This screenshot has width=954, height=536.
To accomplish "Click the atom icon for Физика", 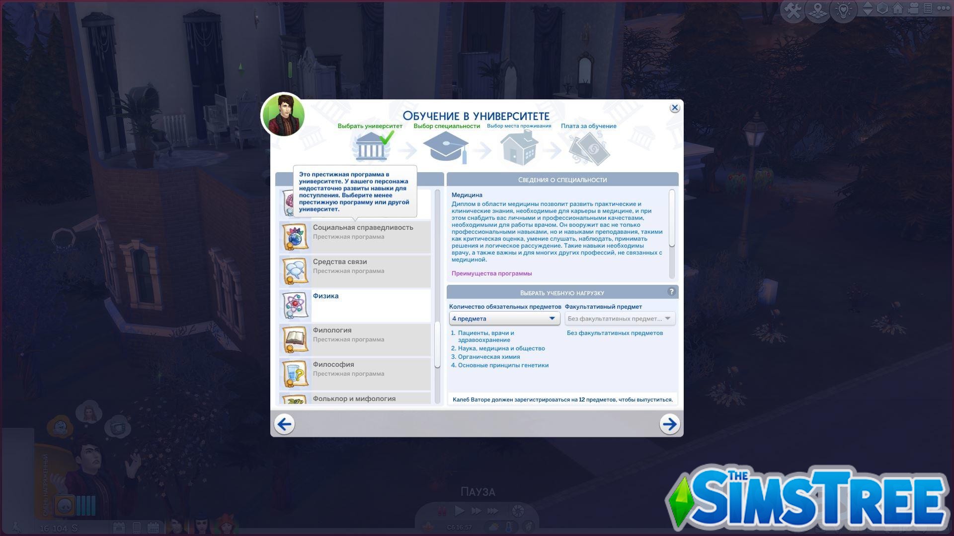I will 295,306.
